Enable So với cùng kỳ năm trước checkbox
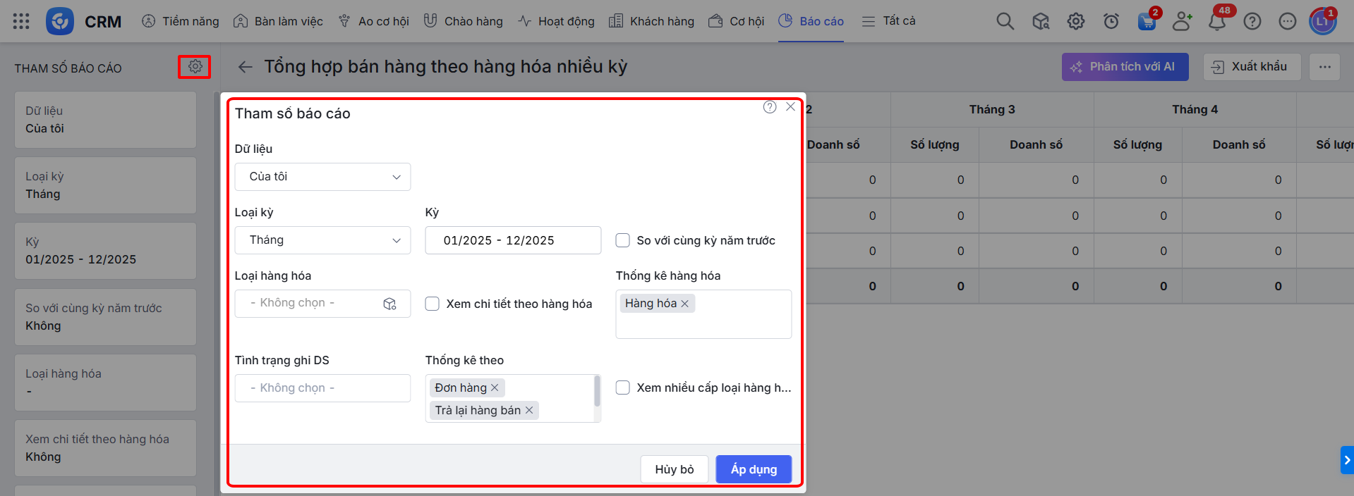1354x496 pixels. 623,240
